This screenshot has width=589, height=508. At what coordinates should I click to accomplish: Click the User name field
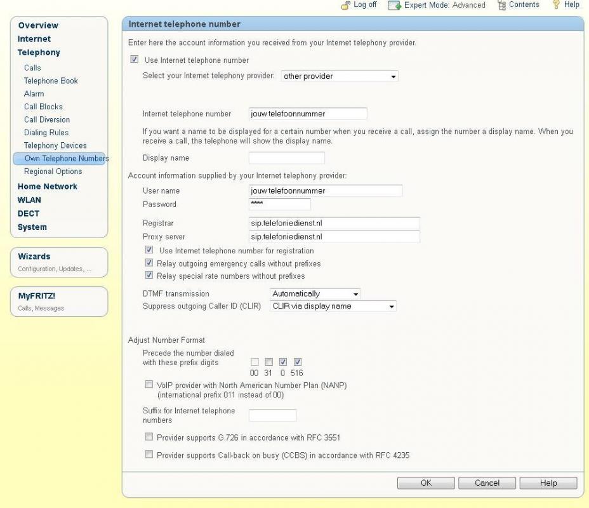tap(326, 191)
